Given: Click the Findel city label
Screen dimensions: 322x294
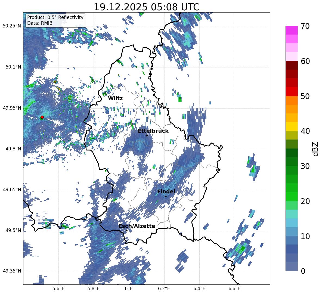Looking at the screenshot, I should [x=166, y=191].
